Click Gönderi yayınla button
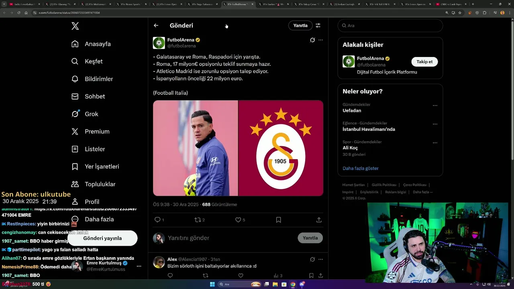The image size is (514, 289). [x=102, y=238]
